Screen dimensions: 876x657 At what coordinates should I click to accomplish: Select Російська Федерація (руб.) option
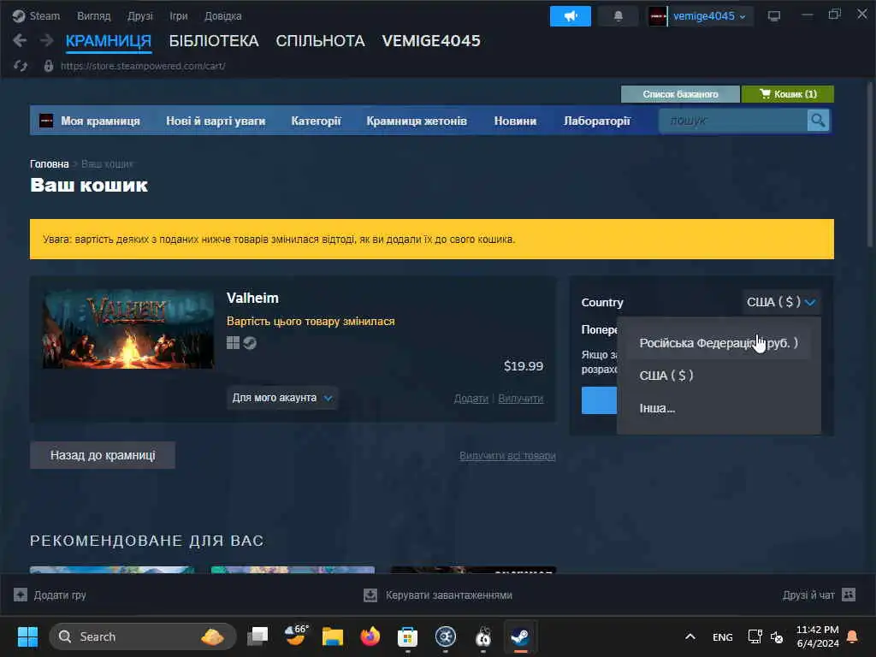click(x=719, y=343)
